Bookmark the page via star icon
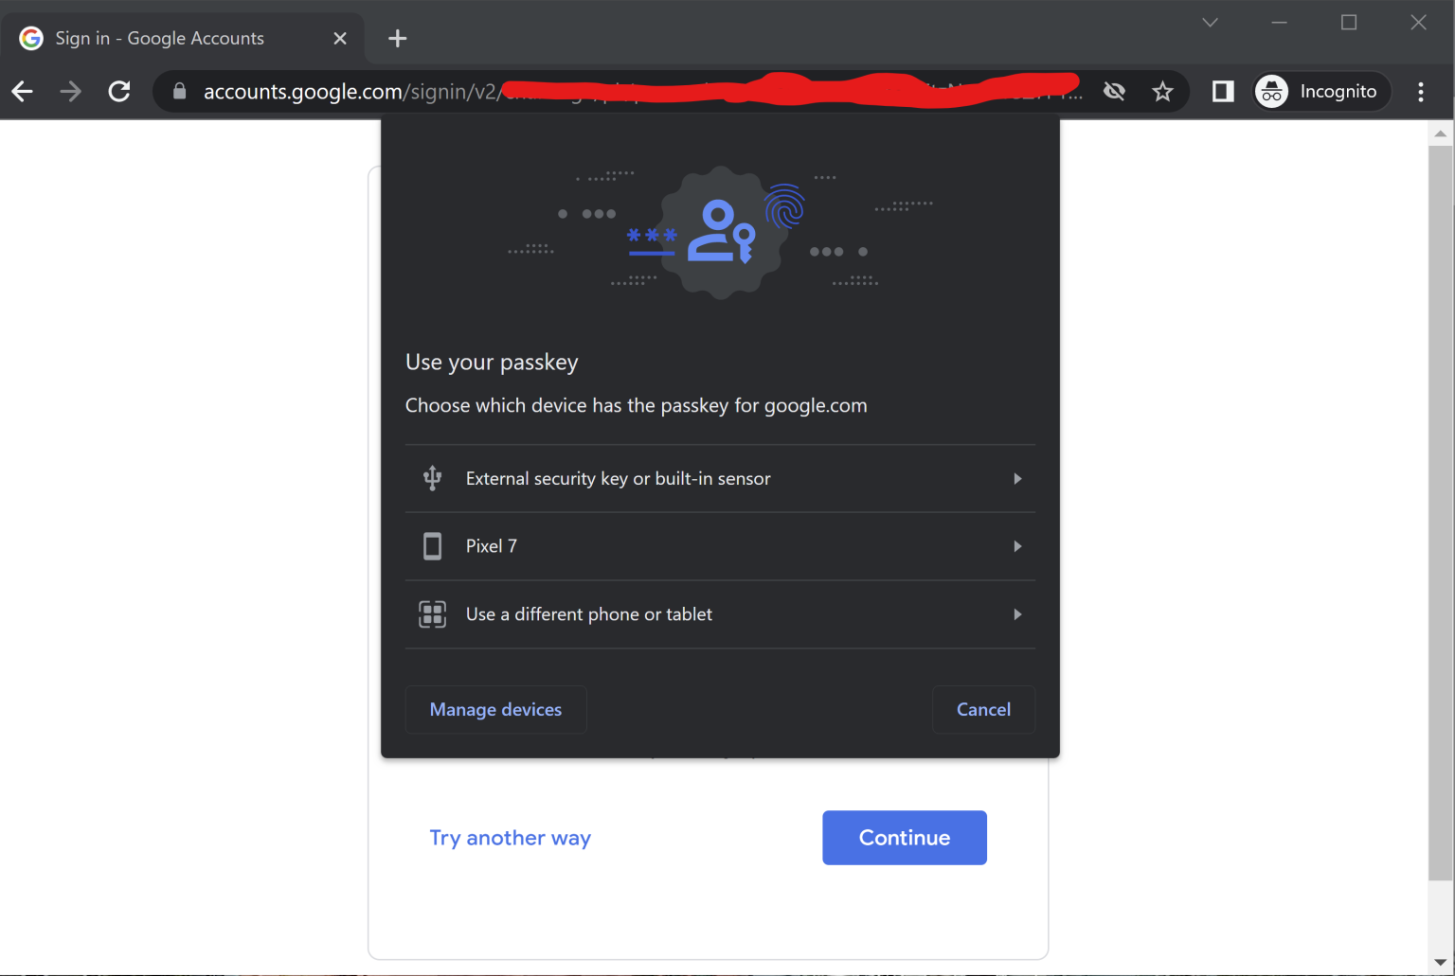The height and width of the screenshot is (976, 1455). [x=1162, y=91]
